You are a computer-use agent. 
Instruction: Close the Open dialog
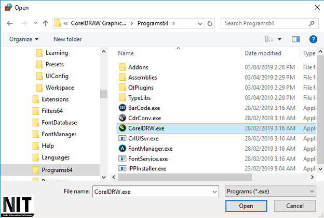[x=317, y=7]
